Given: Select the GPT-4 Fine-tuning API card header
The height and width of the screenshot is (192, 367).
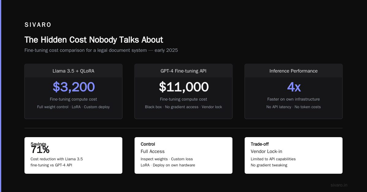Looking at the screenshot, I should (183, 71).
